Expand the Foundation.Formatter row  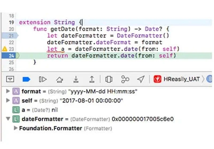tap(16, 128)
